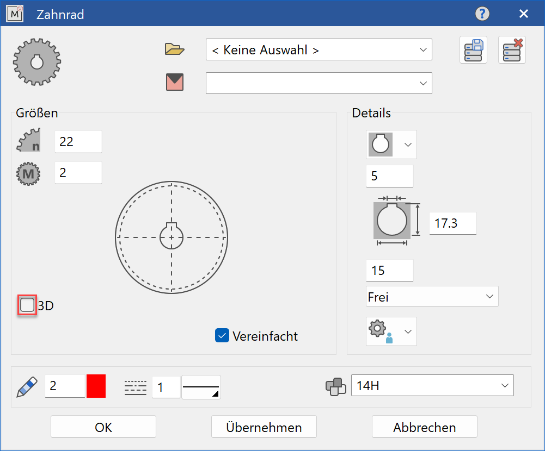Click the module 'M' gear icon

pos(28,173)
